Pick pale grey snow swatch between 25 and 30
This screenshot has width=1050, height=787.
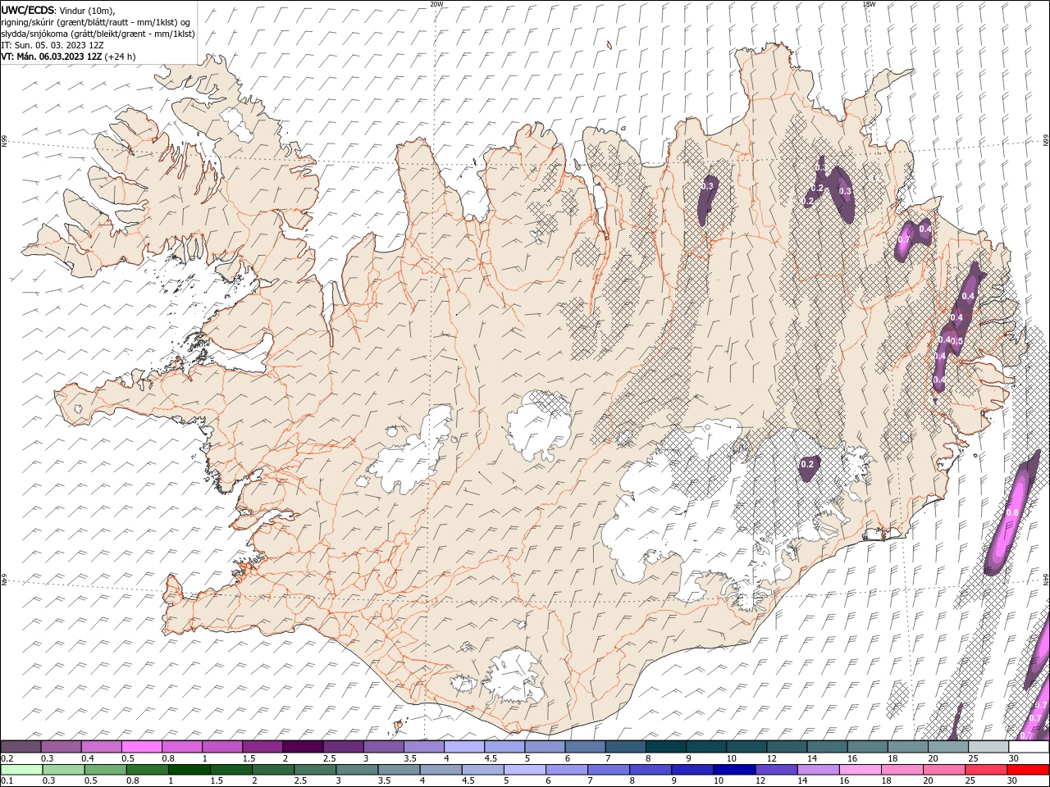tap(988, 747)
